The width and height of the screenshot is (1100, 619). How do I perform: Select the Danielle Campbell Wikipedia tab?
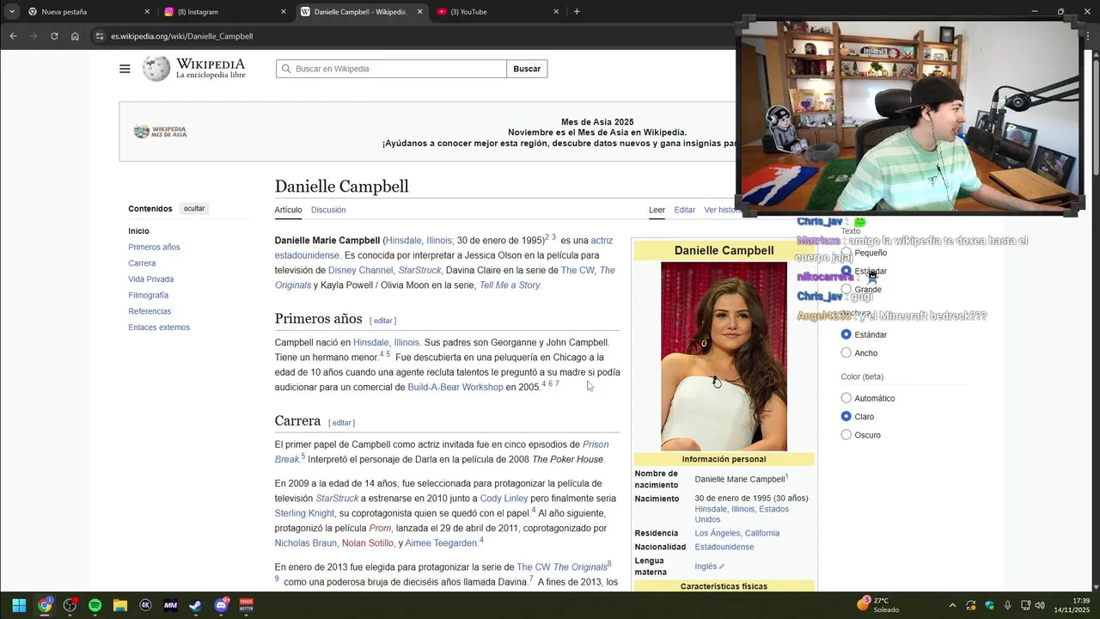[359, 12]
